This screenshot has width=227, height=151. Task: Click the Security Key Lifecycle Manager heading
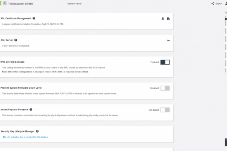[17, 131]
